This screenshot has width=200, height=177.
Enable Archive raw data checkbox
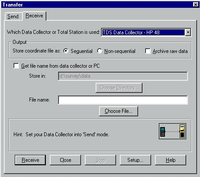[148, 51]
